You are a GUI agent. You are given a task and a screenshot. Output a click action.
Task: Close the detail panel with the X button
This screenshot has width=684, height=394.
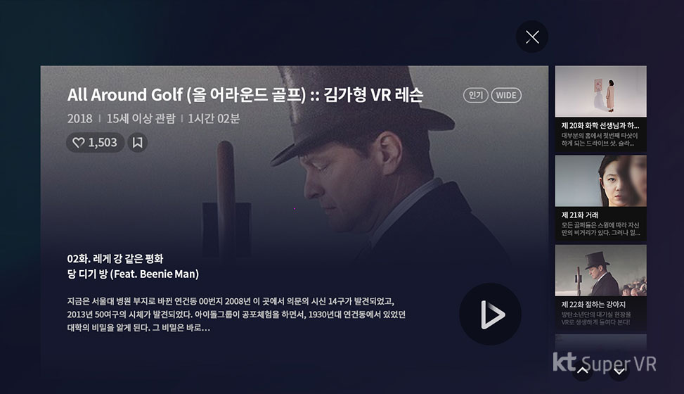pos(532,37)
